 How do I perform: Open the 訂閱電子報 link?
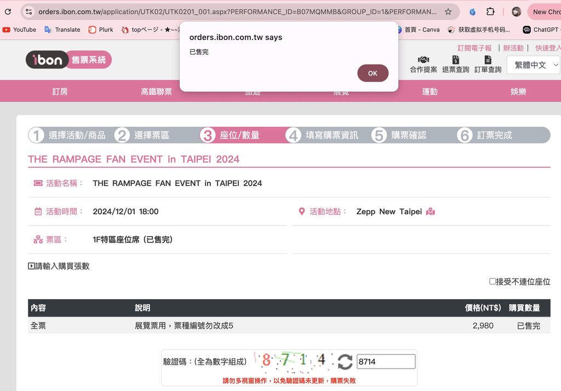point(474,48)
